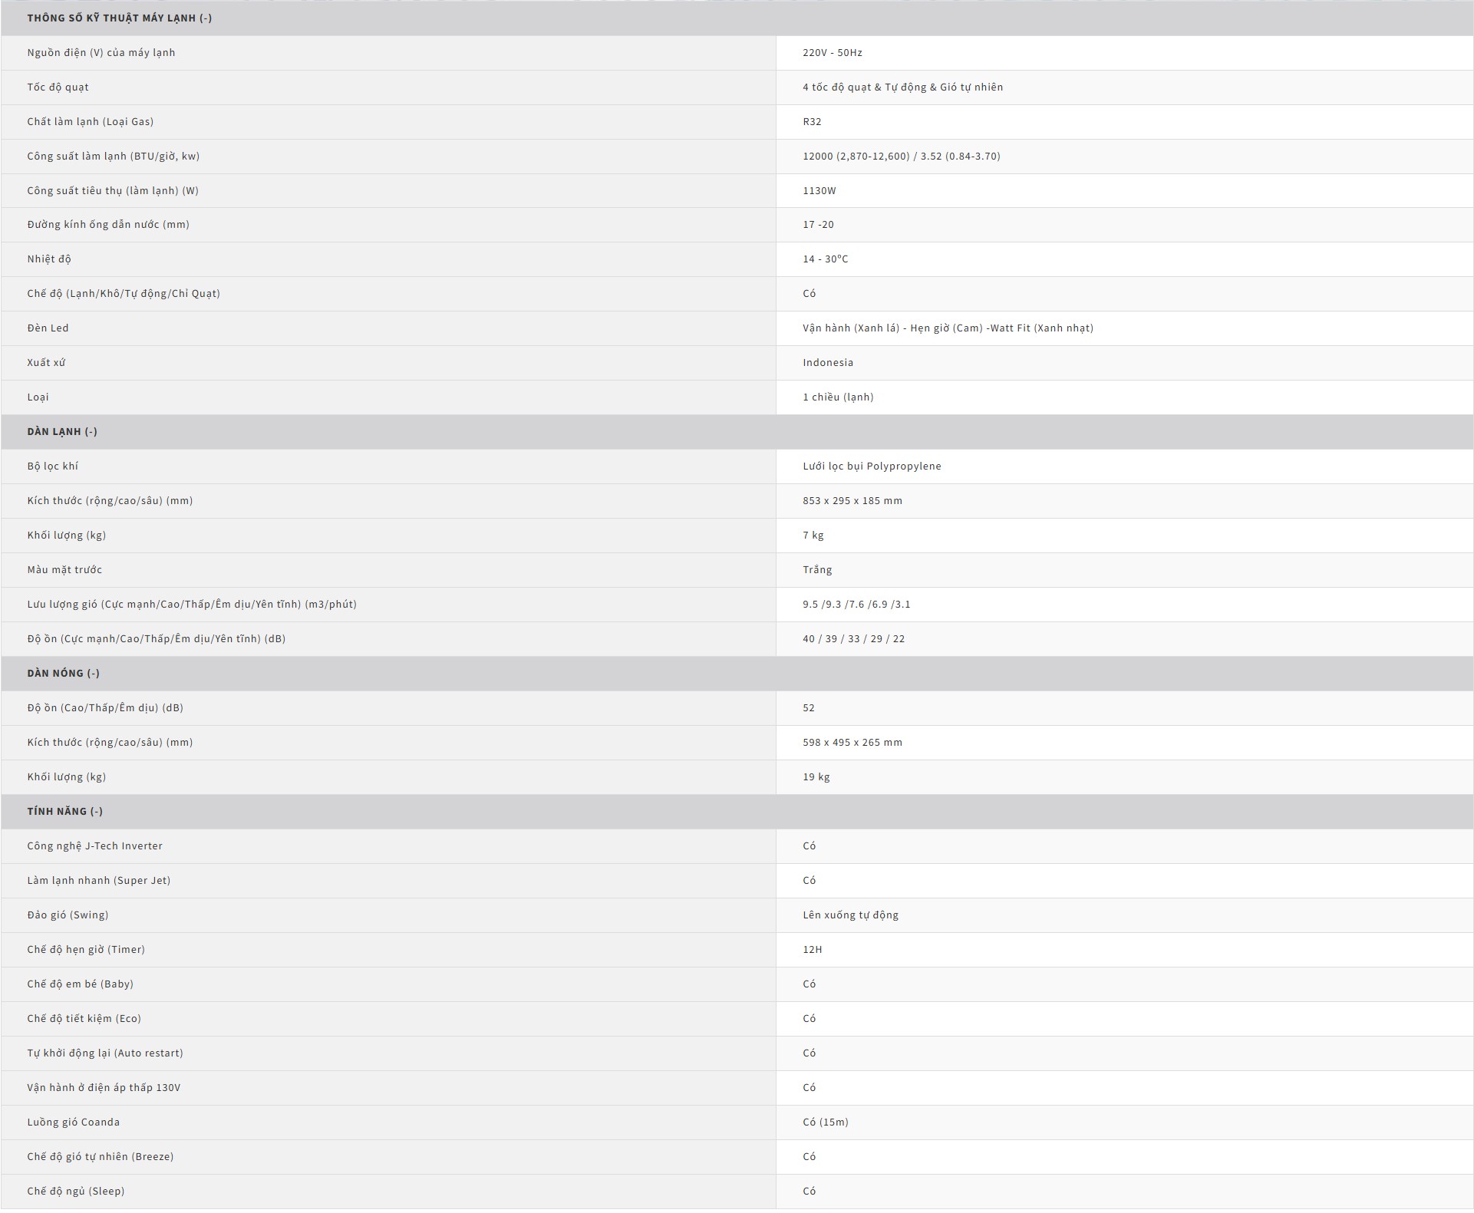
Task: Click the 1130W power consumption value
Action: 819,190
